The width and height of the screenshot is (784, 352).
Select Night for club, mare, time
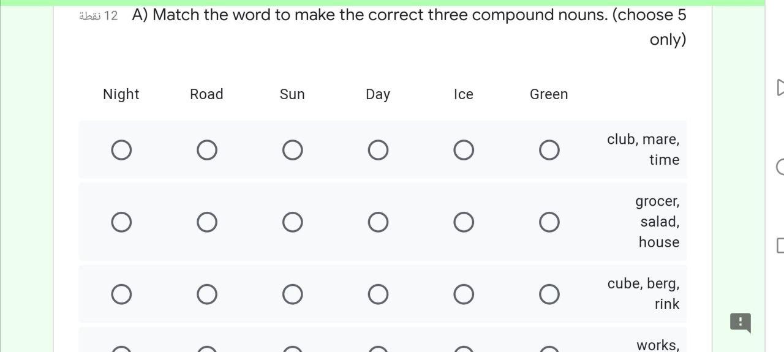121,150
